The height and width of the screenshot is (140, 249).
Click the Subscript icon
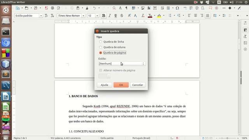click(x=135, y=16)
